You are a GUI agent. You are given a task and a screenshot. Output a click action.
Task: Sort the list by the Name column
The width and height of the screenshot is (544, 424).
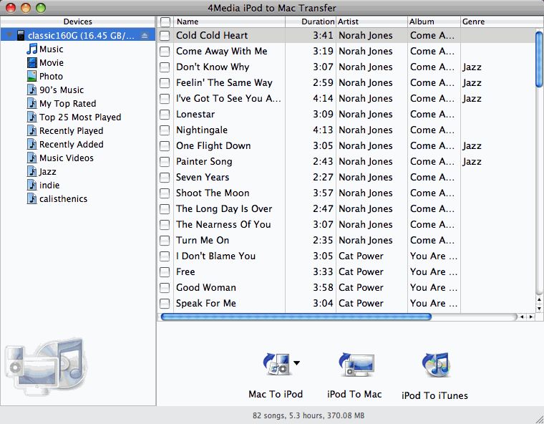click(229, 21)
